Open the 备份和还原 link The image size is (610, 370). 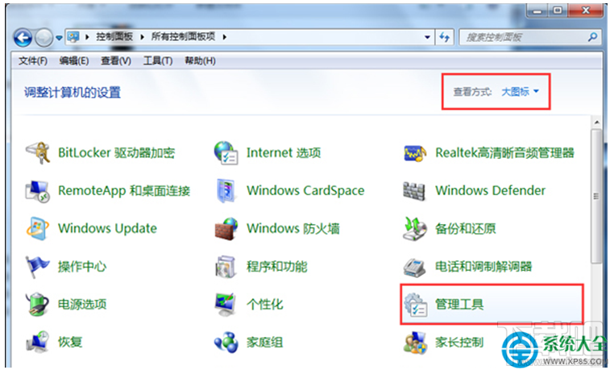465,229
